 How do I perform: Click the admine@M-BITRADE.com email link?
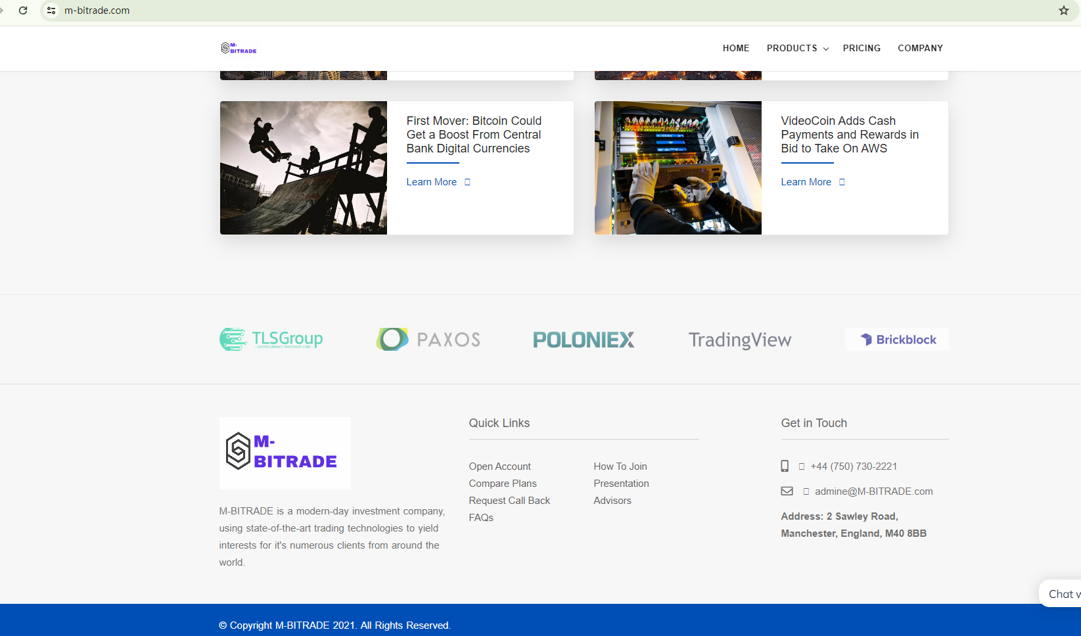(x=873, y=491)
